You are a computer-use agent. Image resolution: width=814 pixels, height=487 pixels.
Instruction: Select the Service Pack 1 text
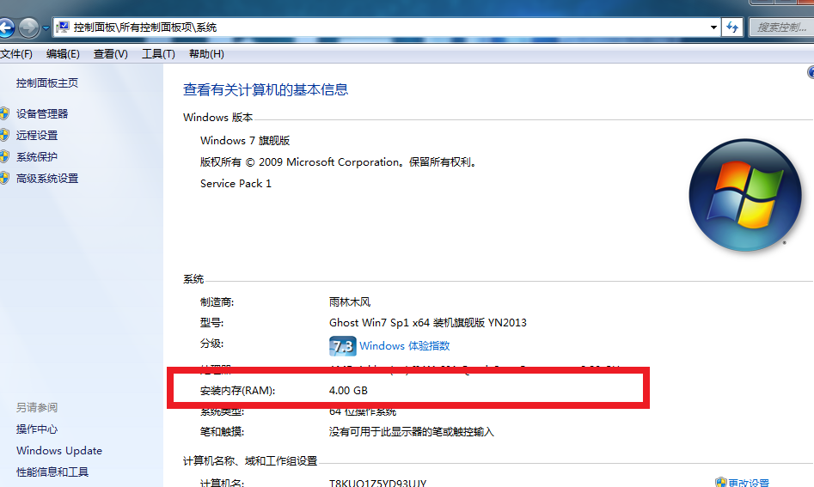(236, 184)
